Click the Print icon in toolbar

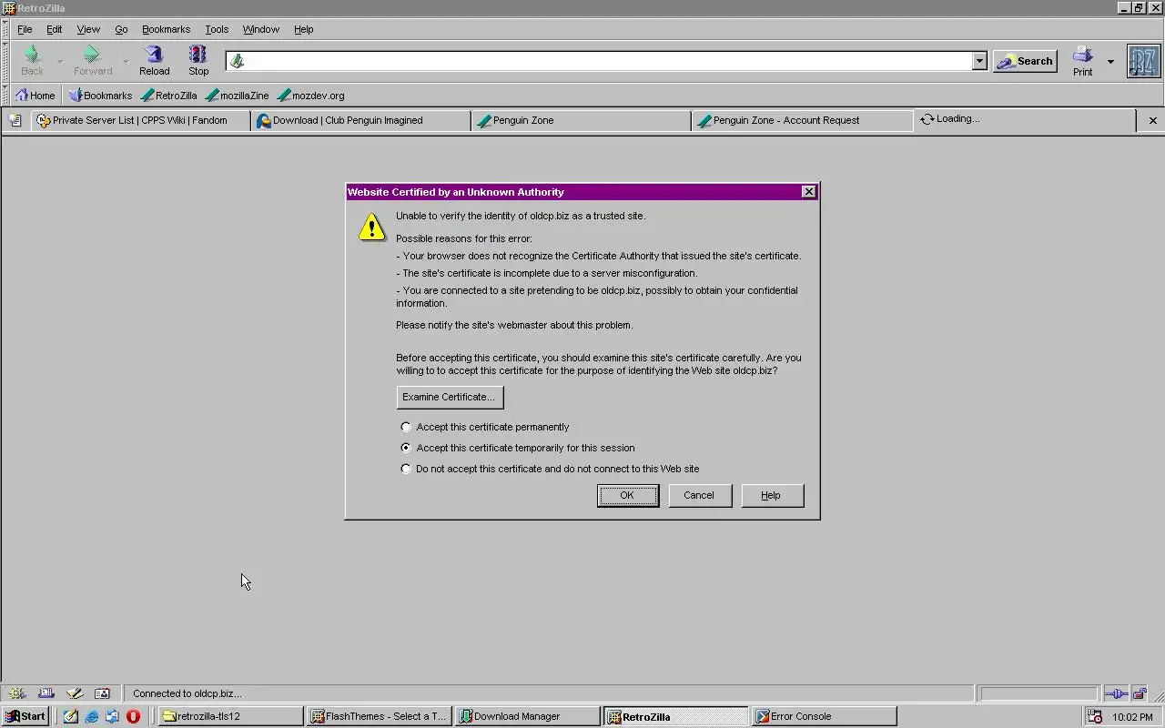(x=1082, y=55)
